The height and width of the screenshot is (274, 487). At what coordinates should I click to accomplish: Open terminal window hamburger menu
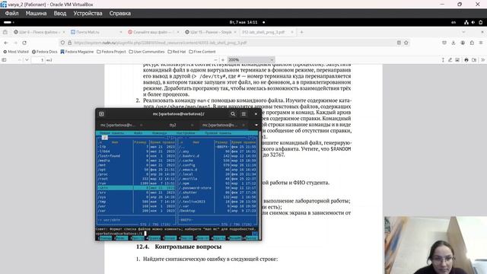tap(243, 114)
